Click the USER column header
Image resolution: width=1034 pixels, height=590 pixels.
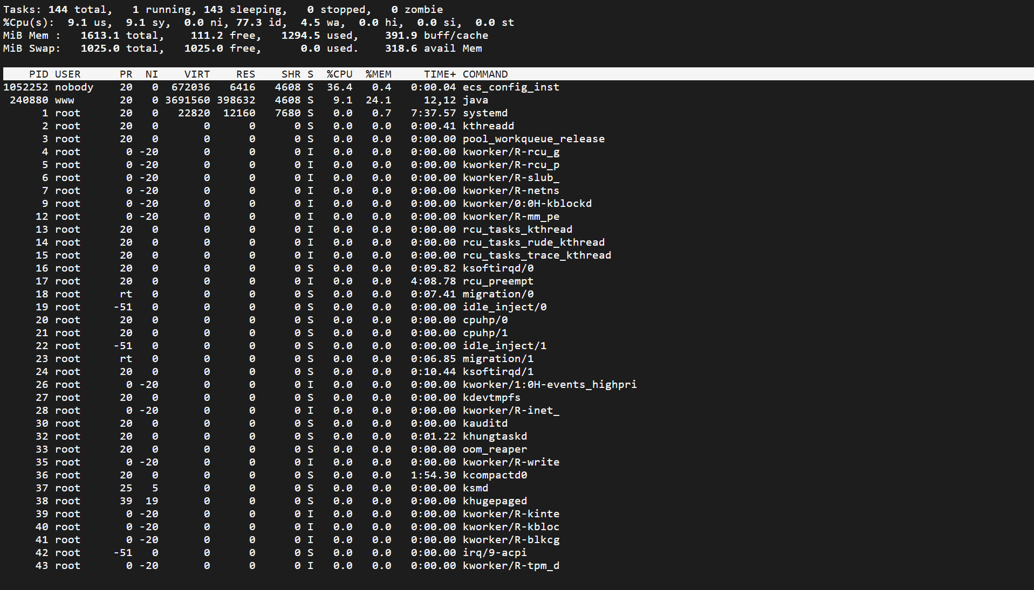tap(67, 74)
